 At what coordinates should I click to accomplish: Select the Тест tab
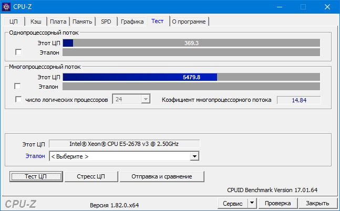158,21
